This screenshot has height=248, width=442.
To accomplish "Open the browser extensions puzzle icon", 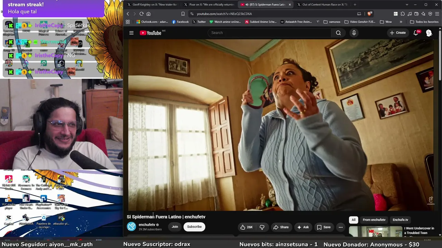I will tap(403, 14).
